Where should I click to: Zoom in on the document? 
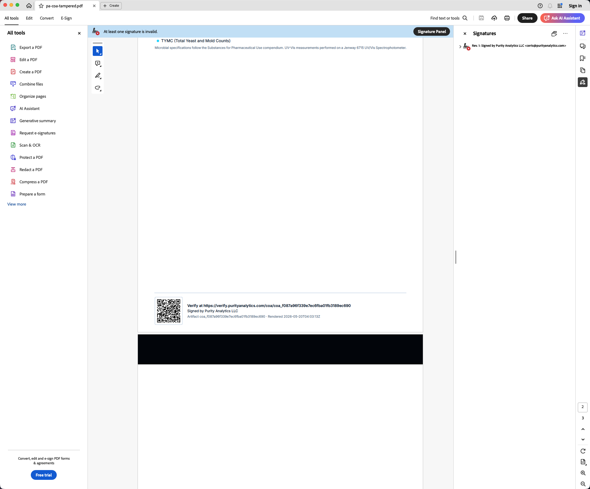[583, 473]
